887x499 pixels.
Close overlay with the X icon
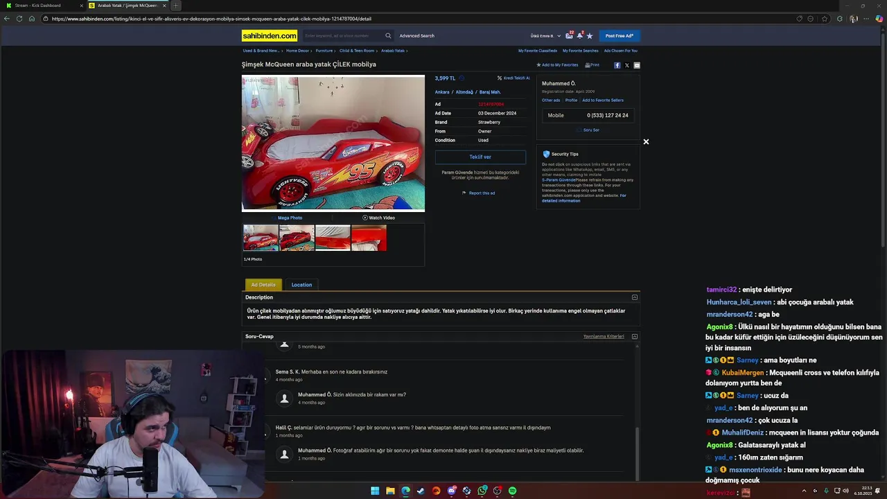point(646,141)
